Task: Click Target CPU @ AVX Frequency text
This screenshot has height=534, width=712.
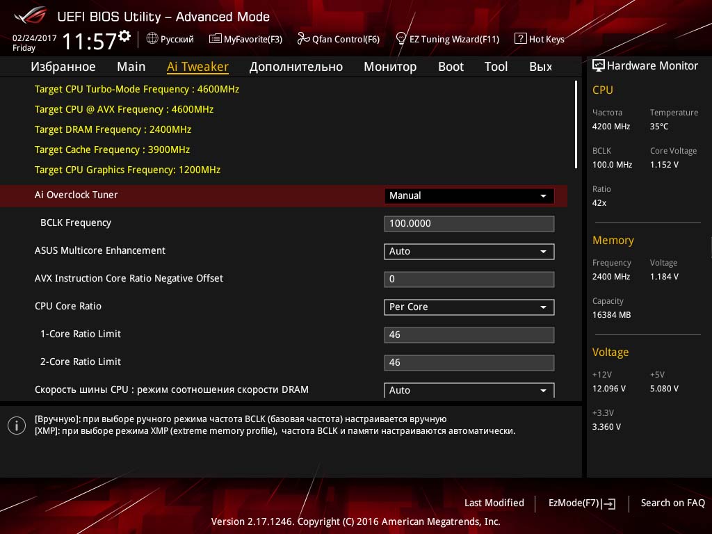Action: [124, 109]
